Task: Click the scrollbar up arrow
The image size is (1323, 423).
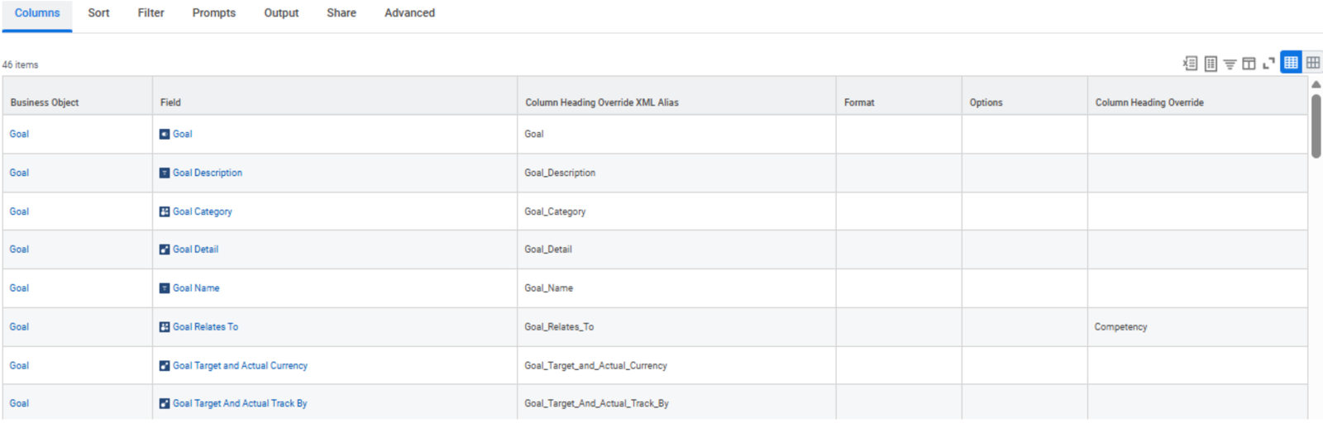Action: [x=1316, y=84]
